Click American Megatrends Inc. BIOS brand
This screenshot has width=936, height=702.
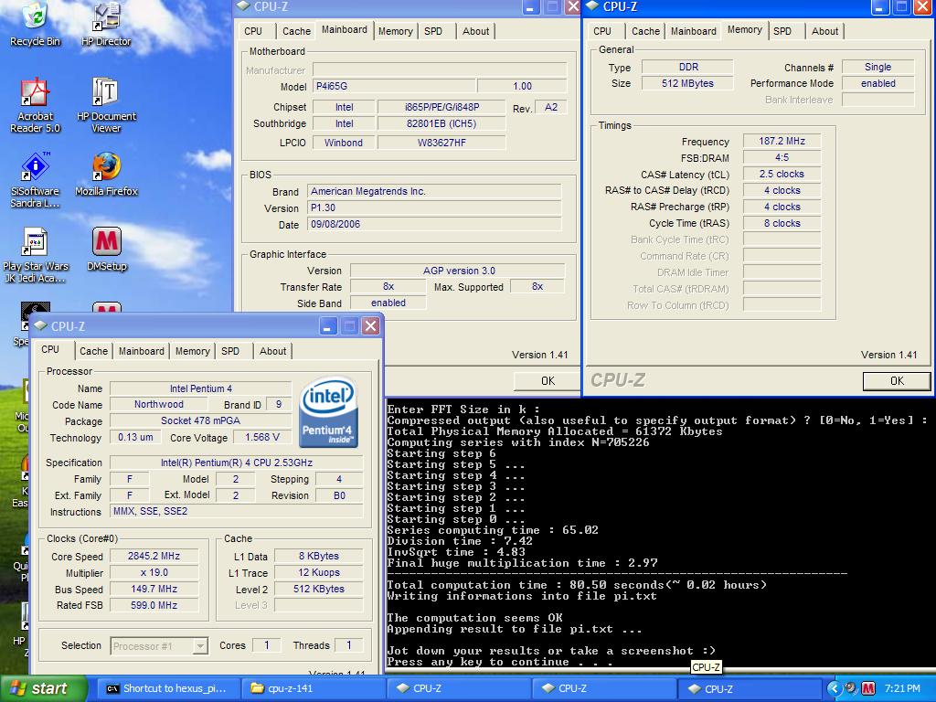point(434,191)
